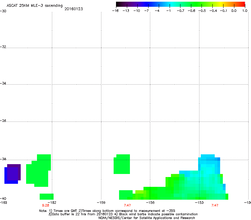Click the -7 color bar label
Viewport: 251px width, 220px height.
tap(146, 11)
